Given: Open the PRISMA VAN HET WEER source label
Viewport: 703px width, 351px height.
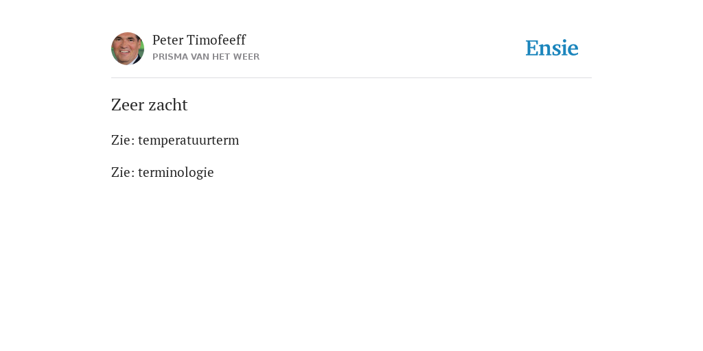Looking at the screenshot, I should click(x=206, y=57).
